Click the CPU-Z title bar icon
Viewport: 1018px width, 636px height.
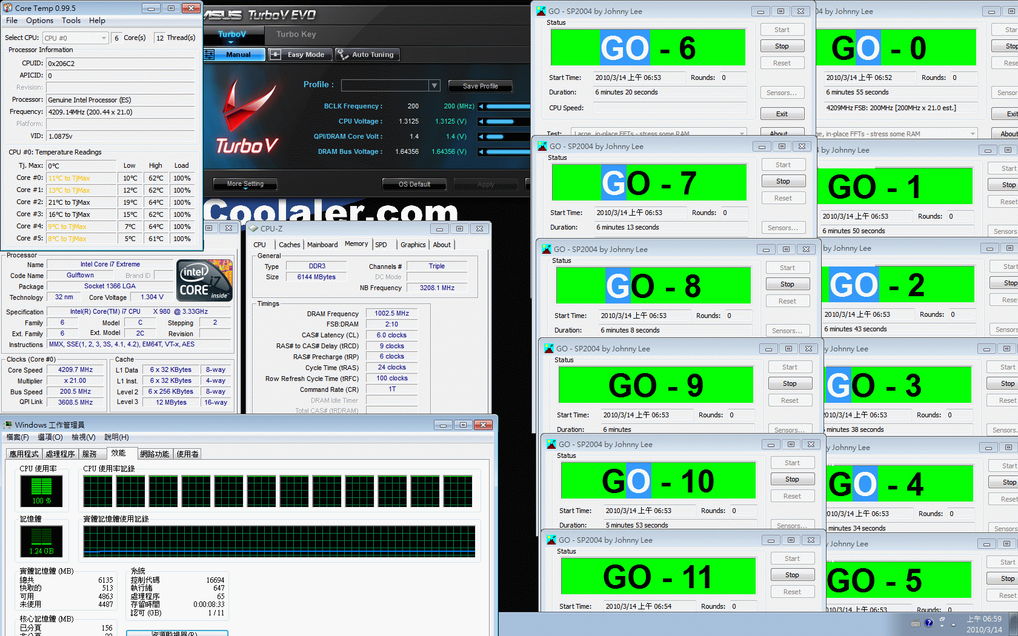coord(253,228)
